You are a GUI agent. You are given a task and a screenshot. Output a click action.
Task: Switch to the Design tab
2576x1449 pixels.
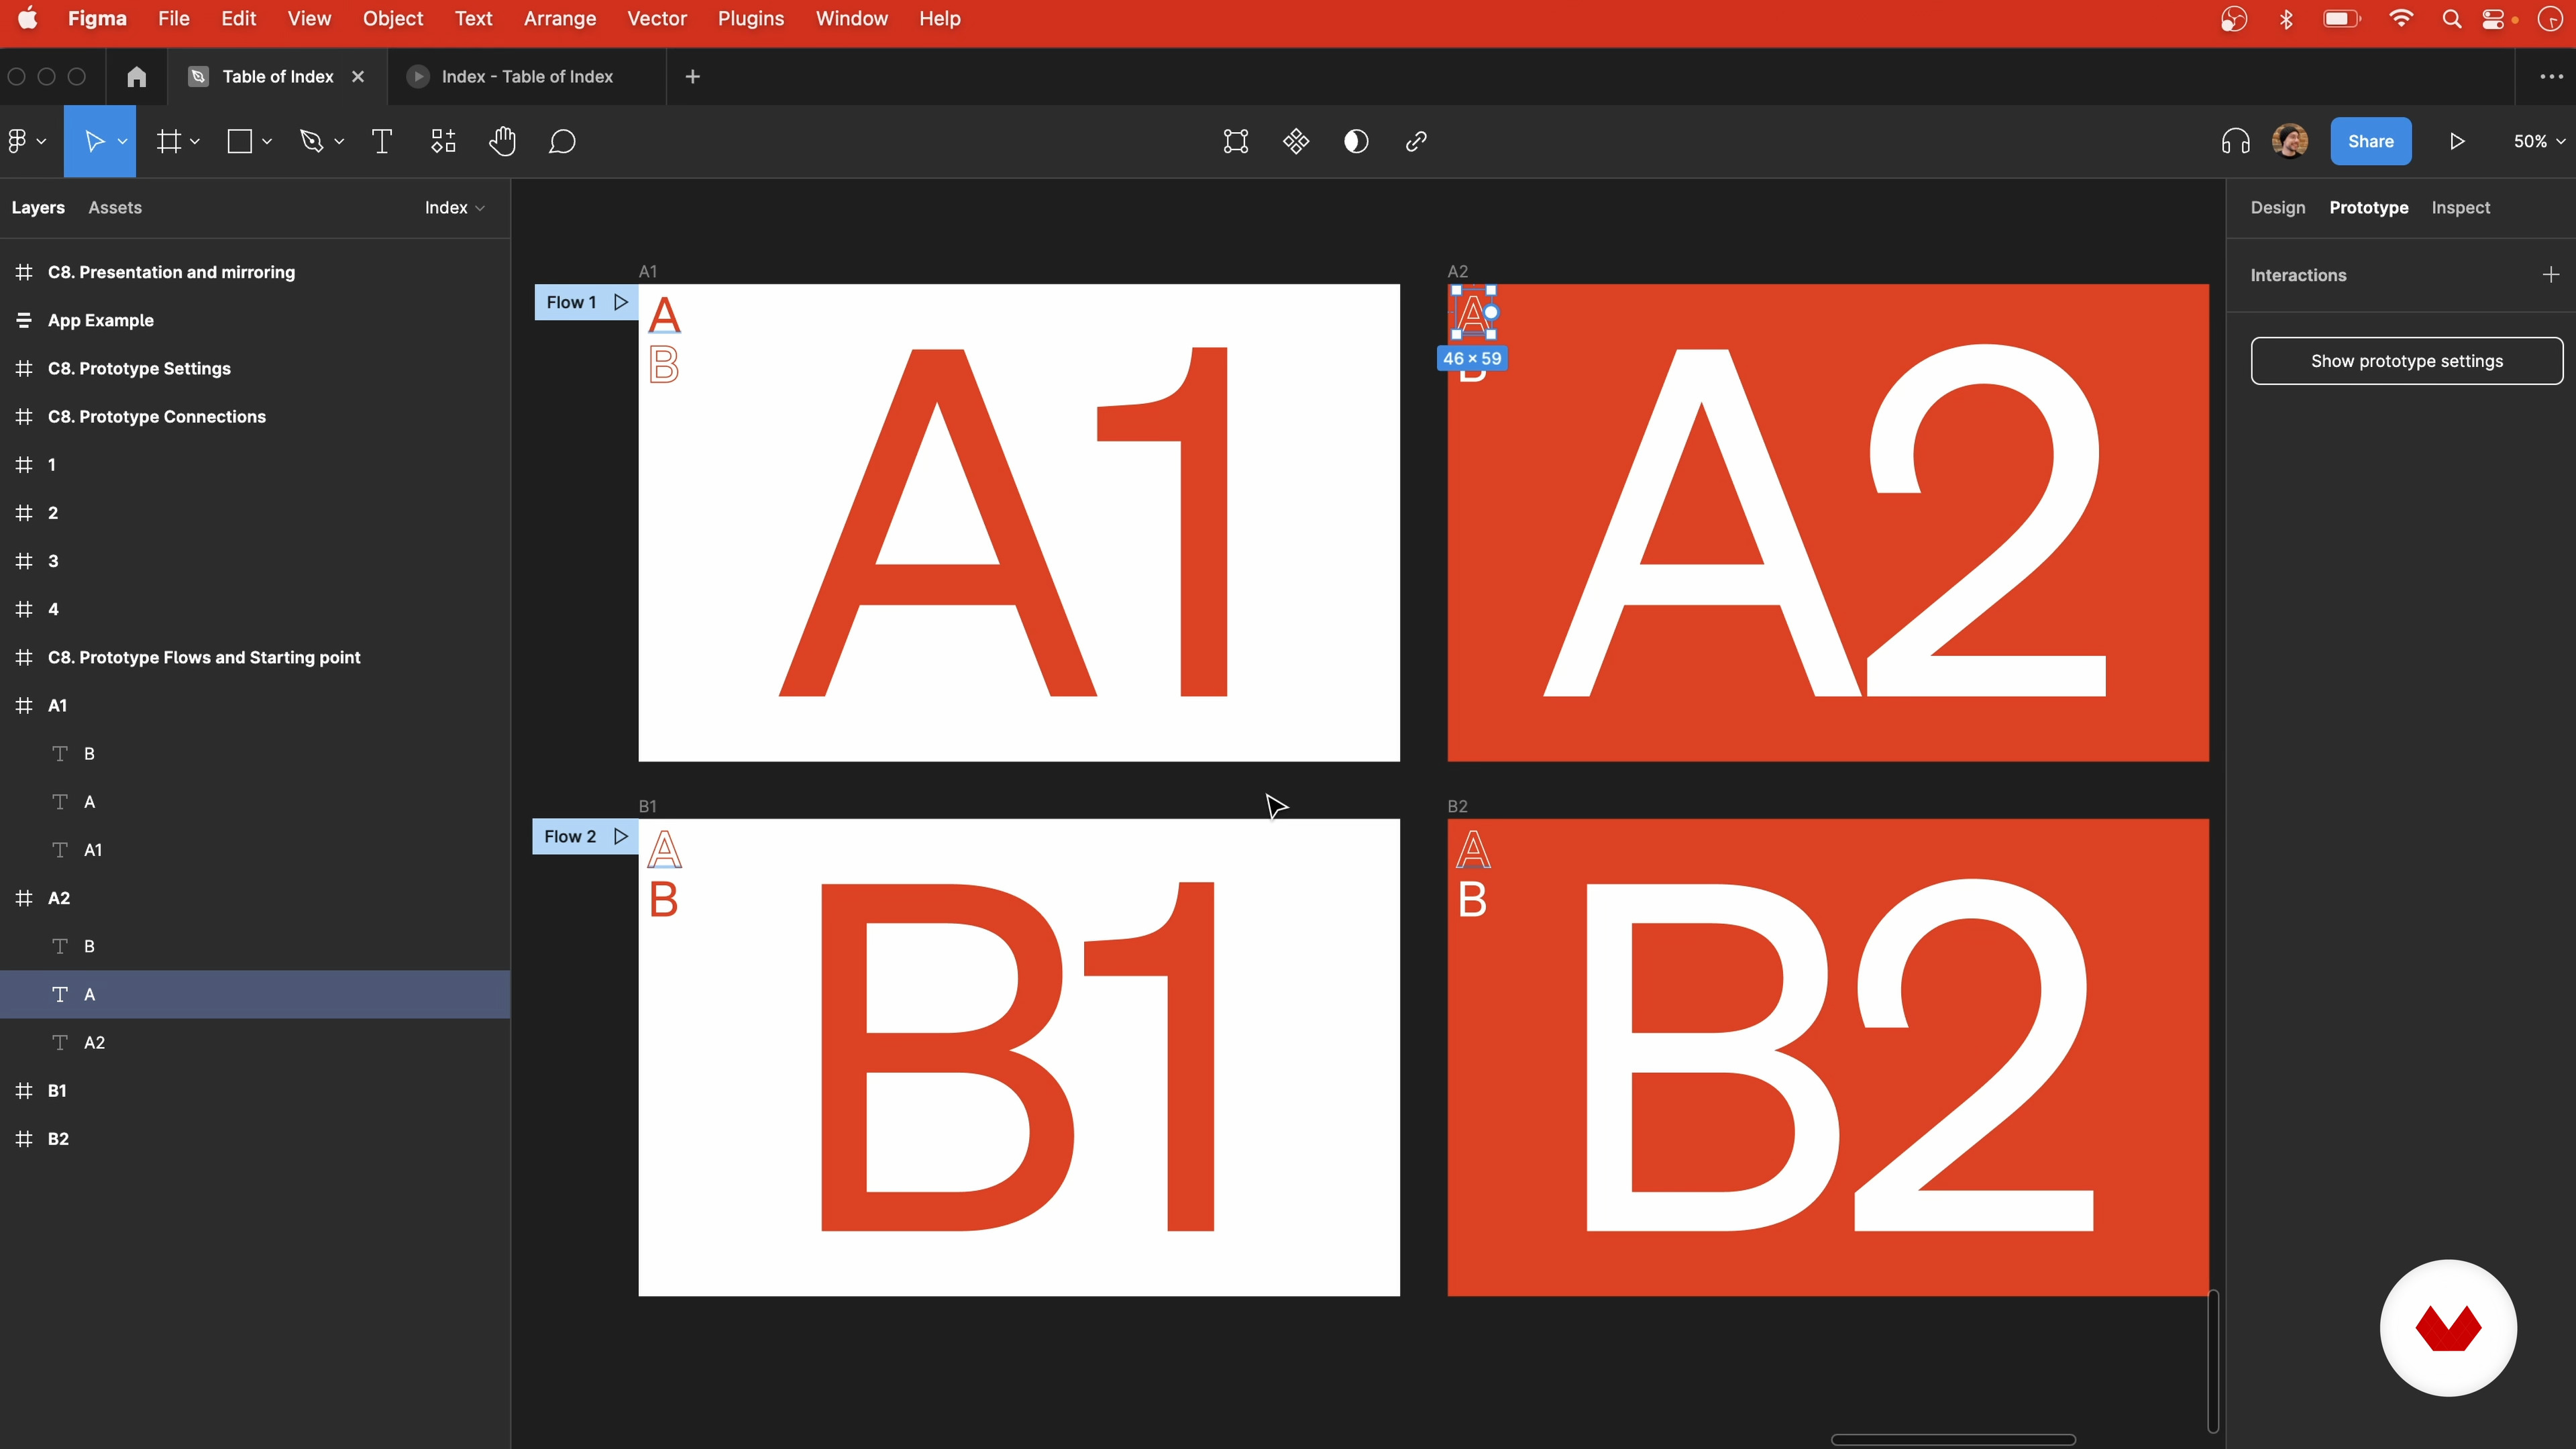(2278, 207)
